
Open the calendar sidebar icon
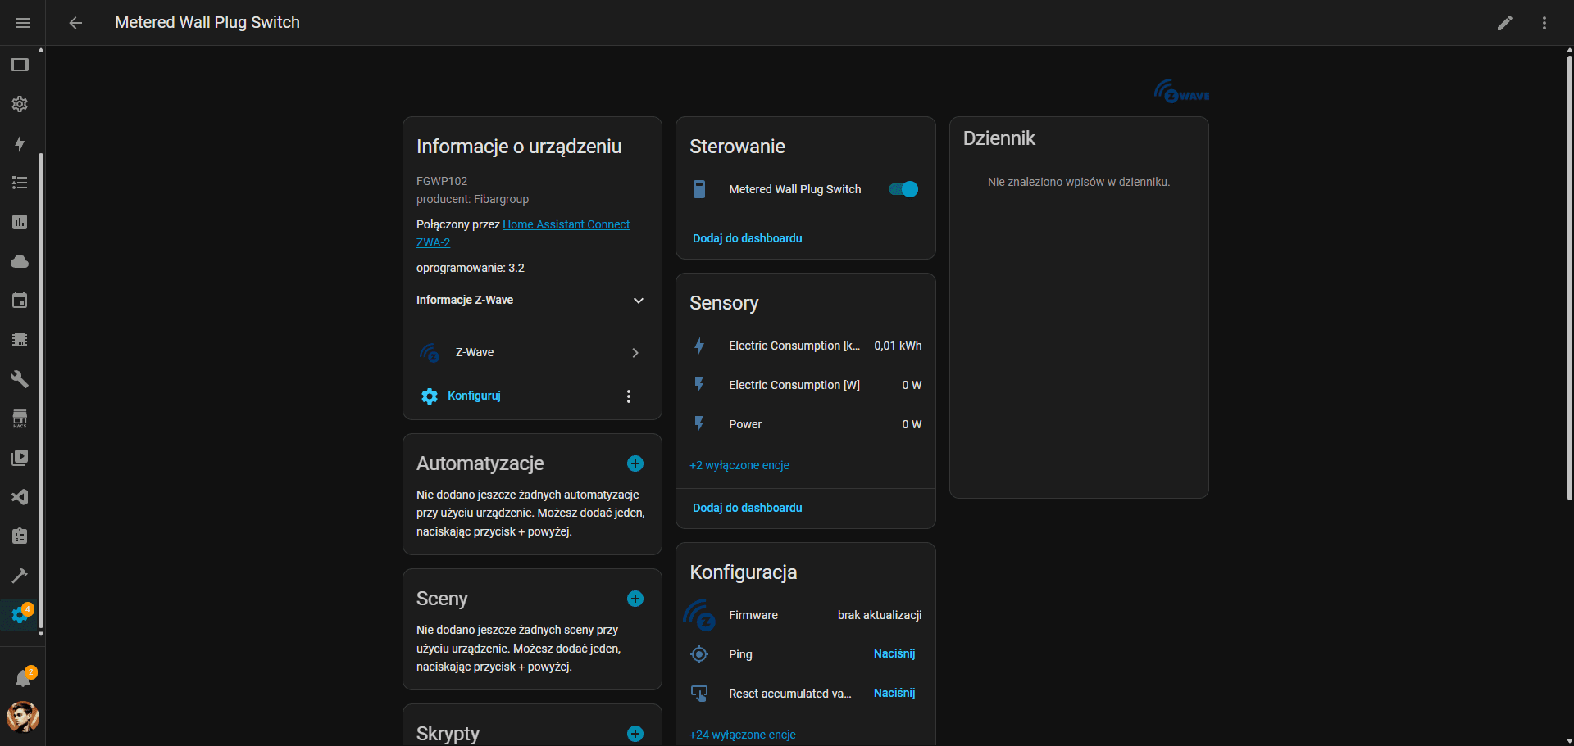[20, 301]
